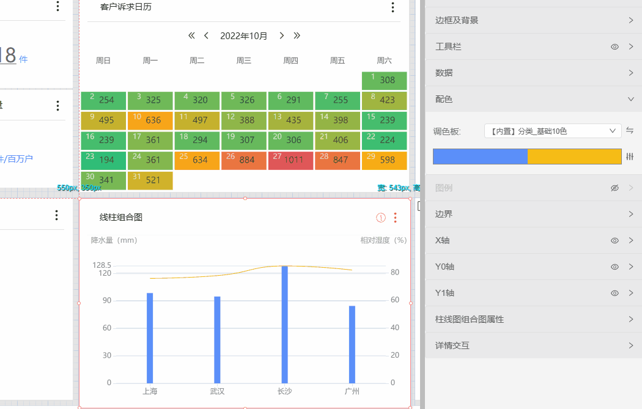Toggle X轴 visibility eye icon
This screenshot has width=642, height=409.
pos(614,241)
